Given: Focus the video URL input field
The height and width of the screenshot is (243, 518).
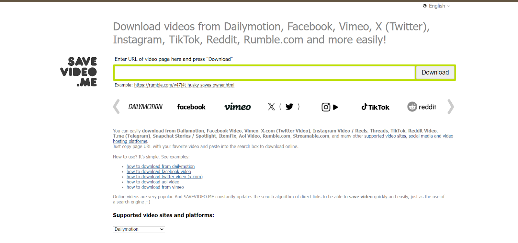Looking at the screenshot, I should [x=265, y=73].
